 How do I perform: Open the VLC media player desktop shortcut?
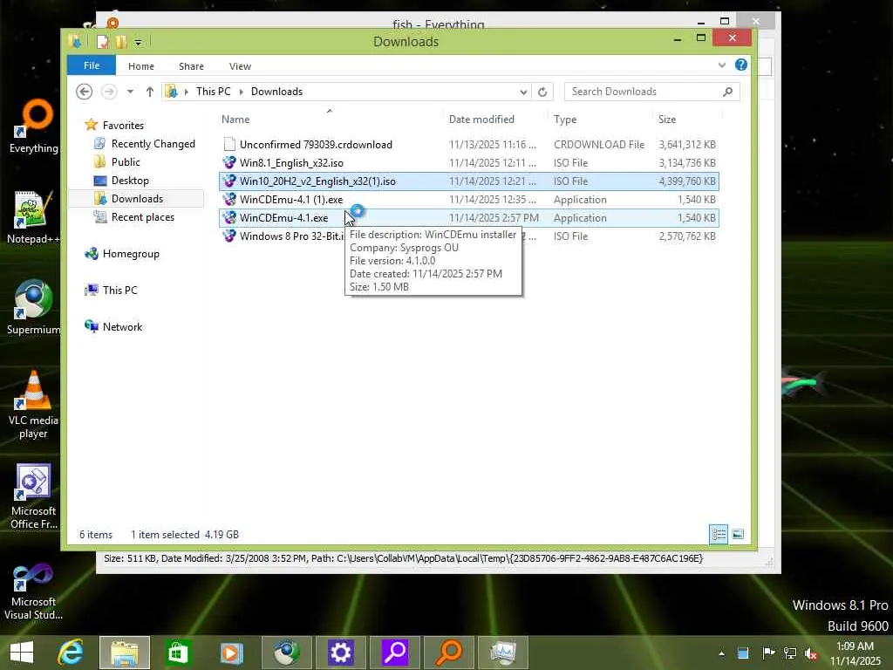click(33, 405)
